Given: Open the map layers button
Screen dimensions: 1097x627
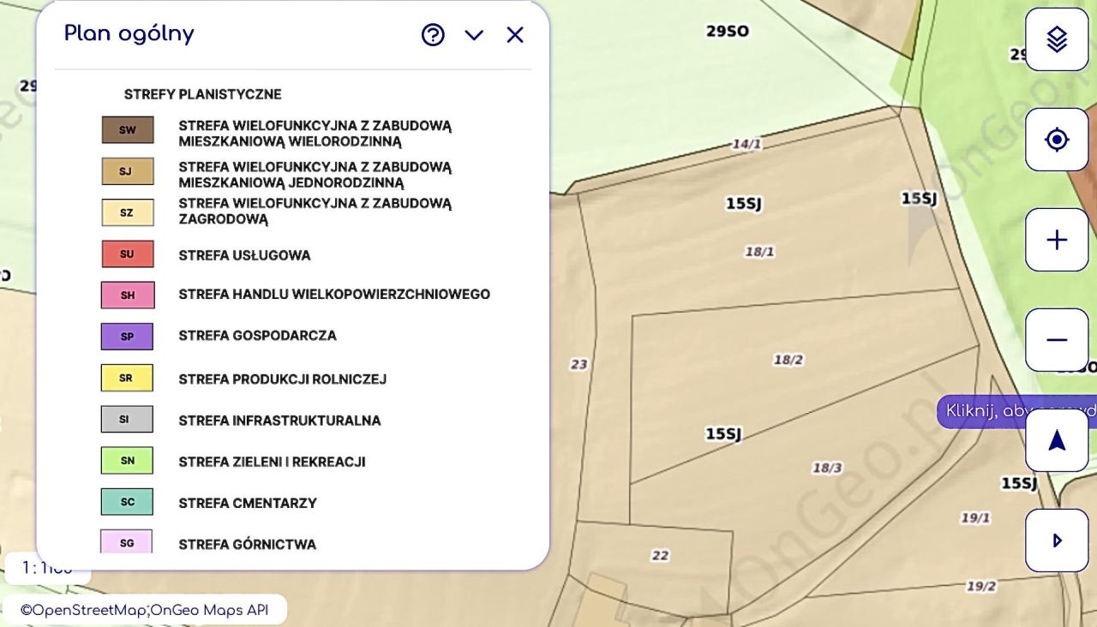Looking at the screenshot, I should 1057,39.
